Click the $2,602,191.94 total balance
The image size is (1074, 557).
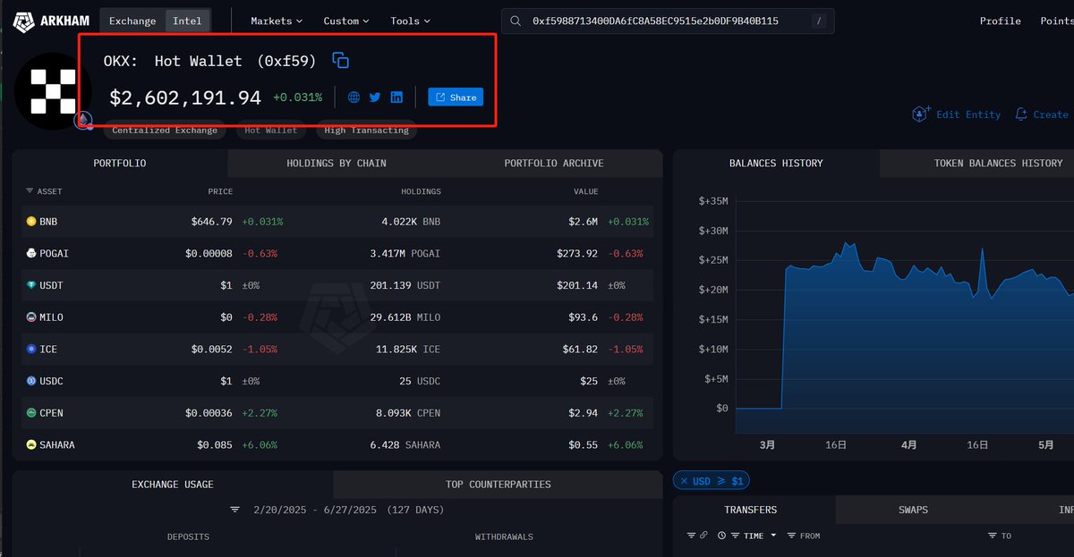[x=185, y=97]
